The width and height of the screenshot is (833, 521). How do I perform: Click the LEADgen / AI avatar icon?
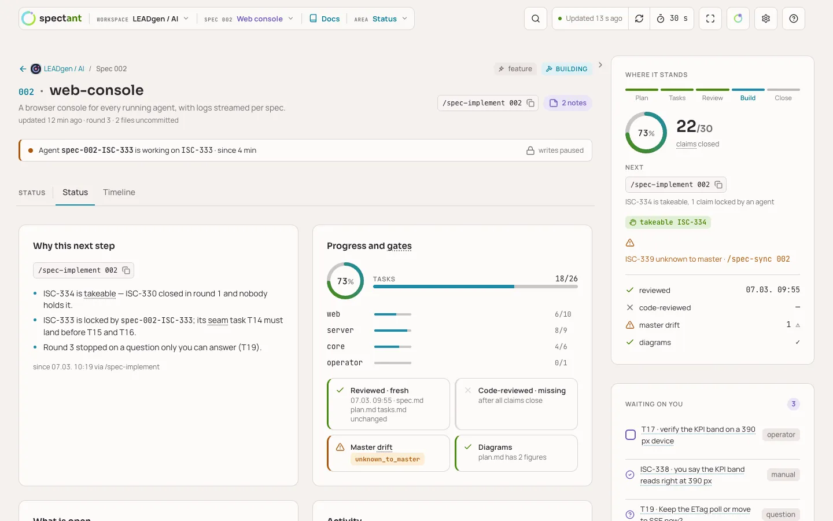pyautogui.click(x=36, y=69)
